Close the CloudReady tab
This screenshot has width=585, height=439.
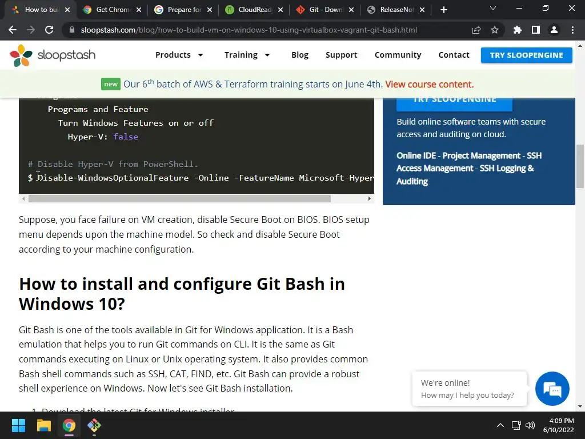(280, 10)
